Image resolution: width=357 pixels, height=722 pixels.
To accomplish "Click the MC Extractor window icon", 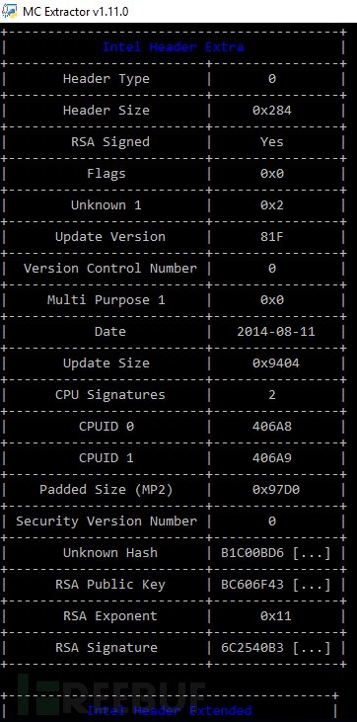I will point(10,11).
